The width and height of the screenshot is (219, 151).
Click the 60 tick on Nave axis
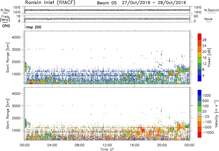(x=196, y=16)
